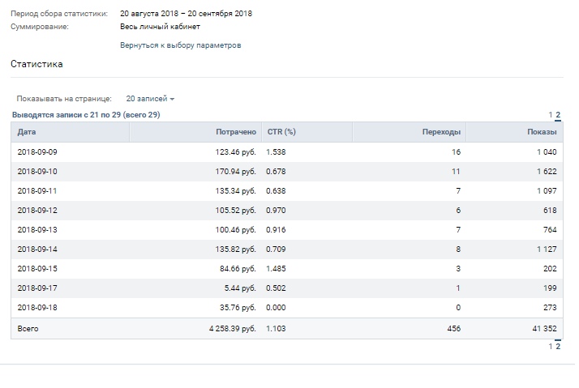
Task: Click the 'Весь личный кабинет' summation value
Action: [159, 26]
